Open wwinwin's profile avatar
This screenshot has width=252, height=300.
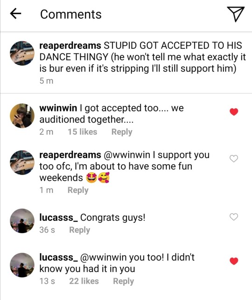(x=22, y=116)
